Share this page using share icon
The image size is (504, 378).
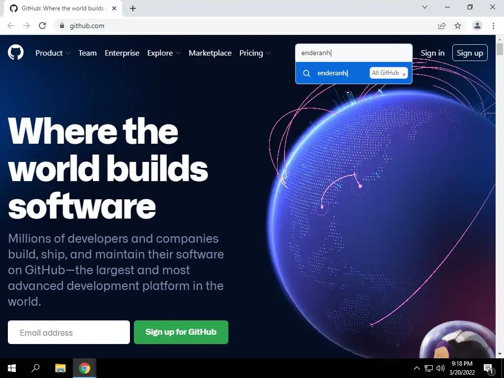tap(442, 26)
